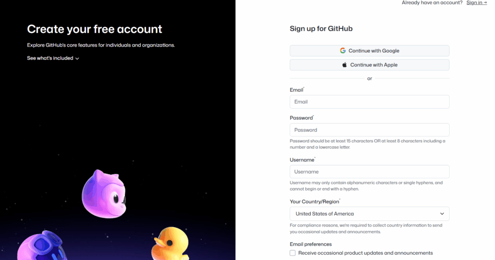
Task: Click the Create your free account heading
Action: (x=95, y=29)
